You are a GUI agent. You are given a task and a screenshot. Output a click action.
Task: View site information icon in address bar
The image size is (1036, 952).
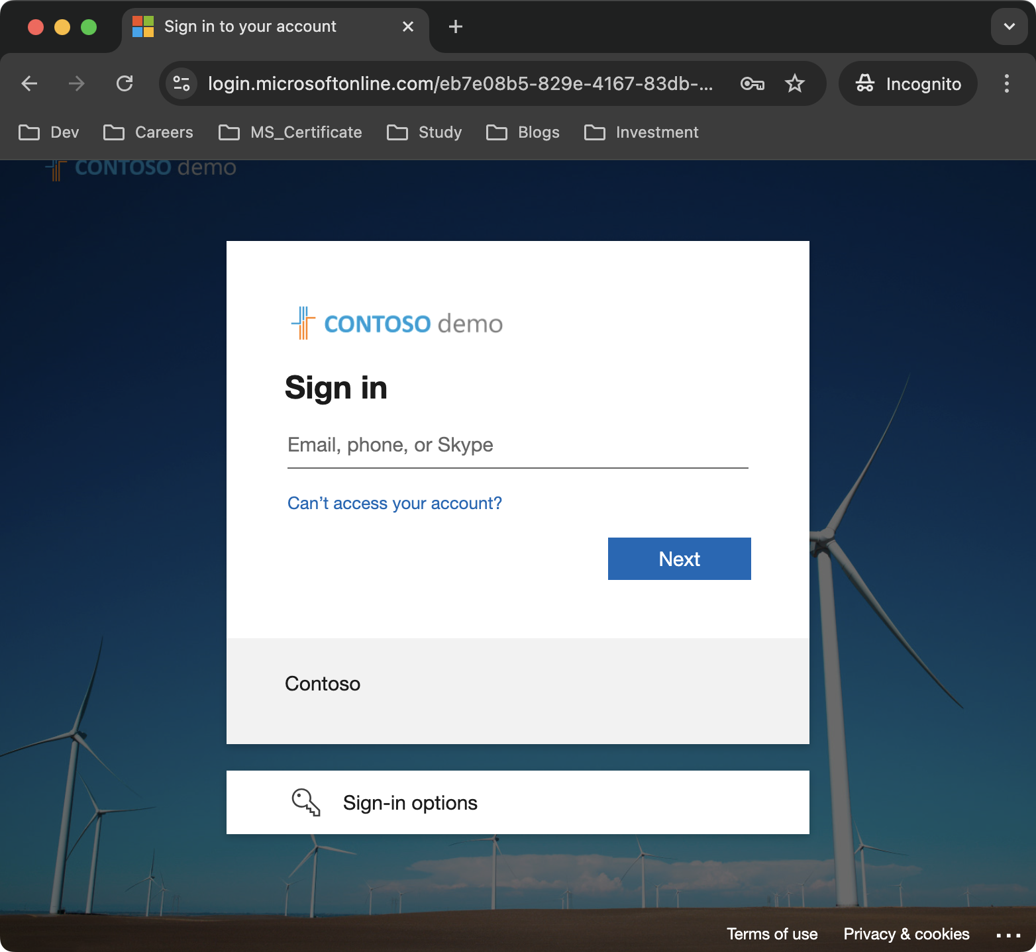point(181,83)
